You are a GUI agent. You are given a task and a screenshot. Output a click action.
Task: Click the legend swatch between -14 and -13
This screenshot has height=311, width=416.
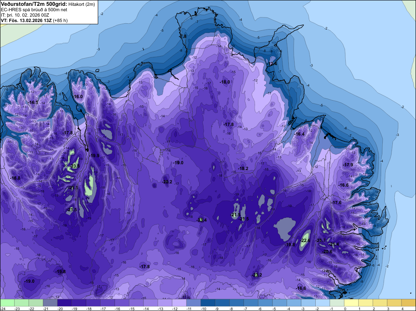151,303
